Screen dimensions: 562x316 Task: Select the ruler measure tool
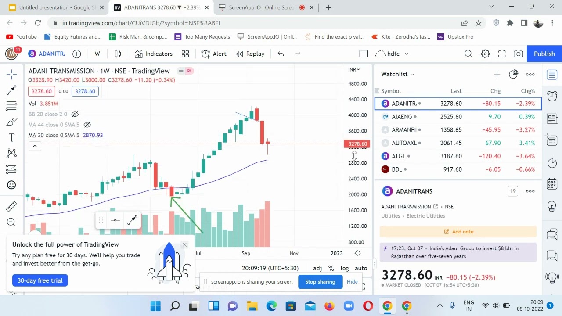(x=11, y=206)
